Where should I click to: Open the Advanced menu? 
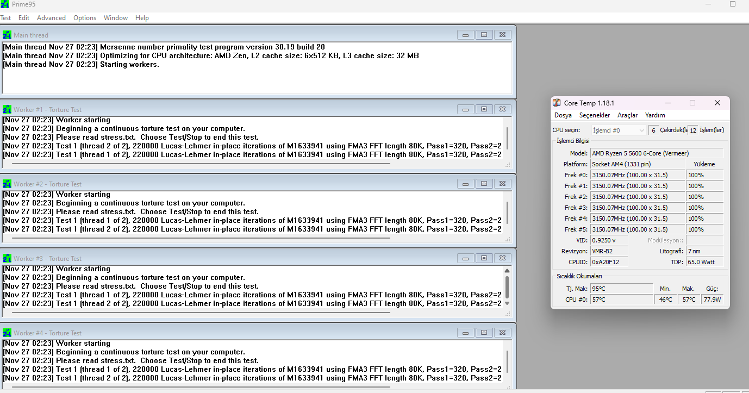[x=51, y=18]
